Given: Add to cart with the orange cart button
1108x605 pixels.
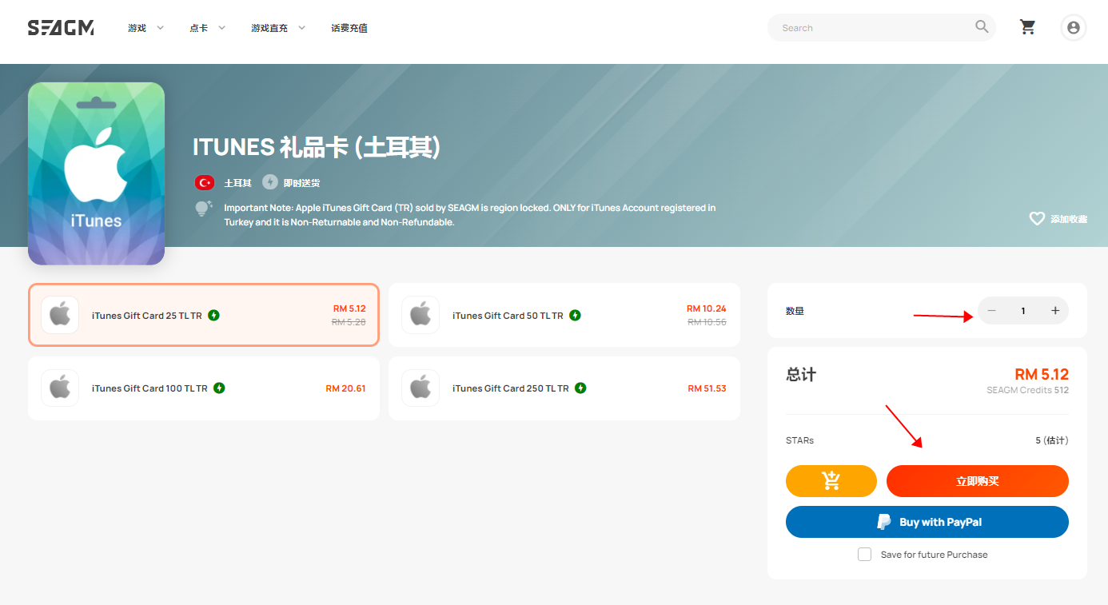Looking at the screenshot, I should (x=831, y=481).
